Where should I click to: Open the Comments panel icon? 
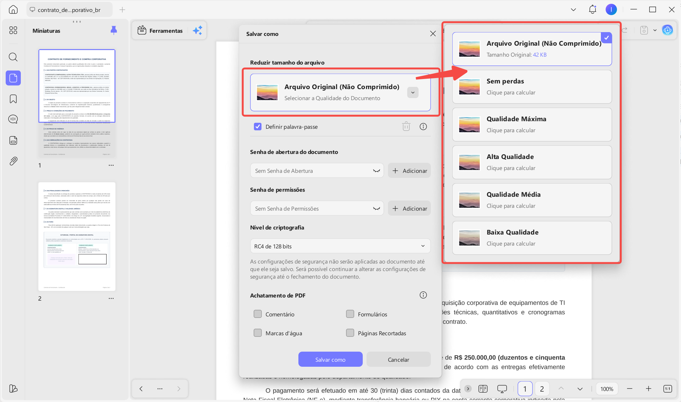(x=13, y=119)
